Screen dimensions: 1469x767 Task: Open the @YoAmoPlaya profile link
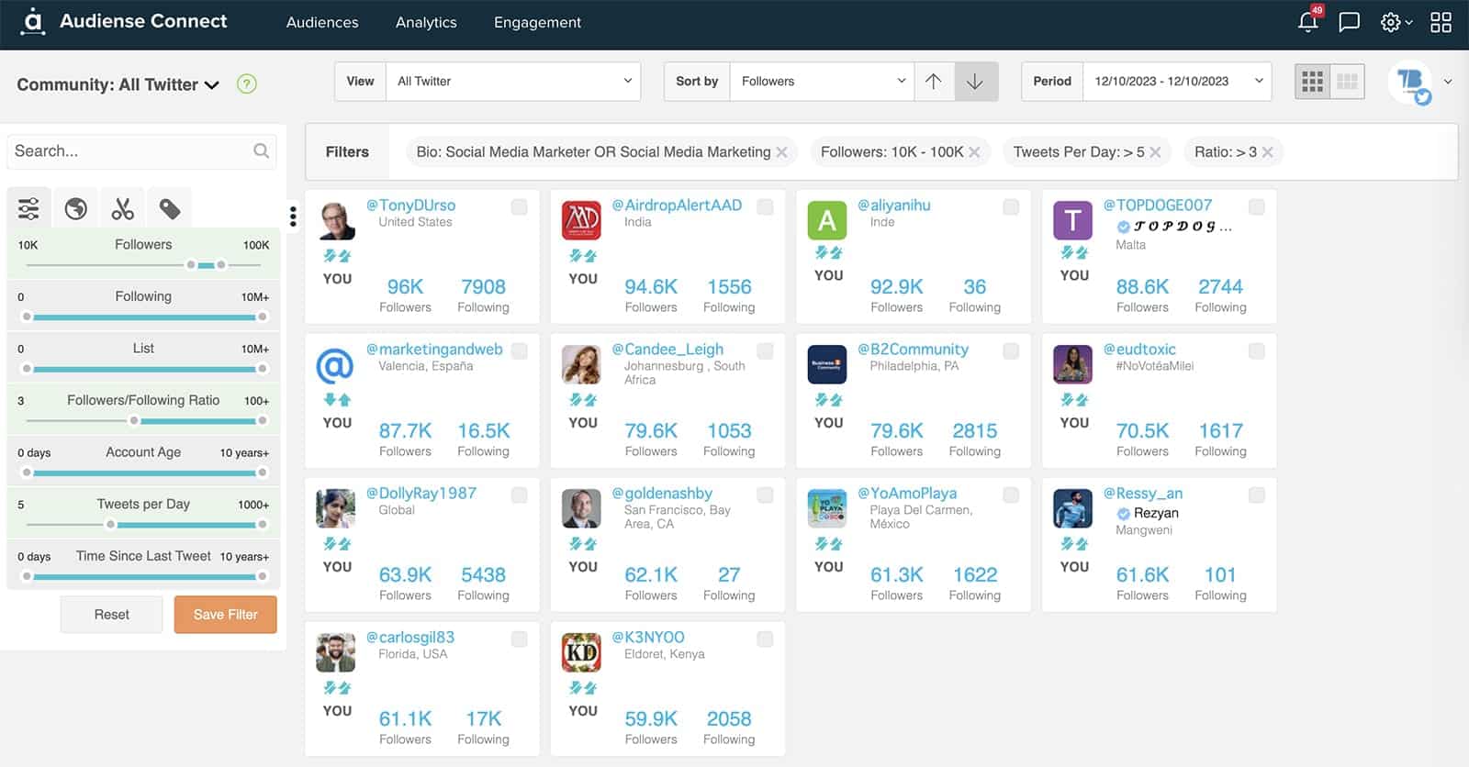coord(907,494)
